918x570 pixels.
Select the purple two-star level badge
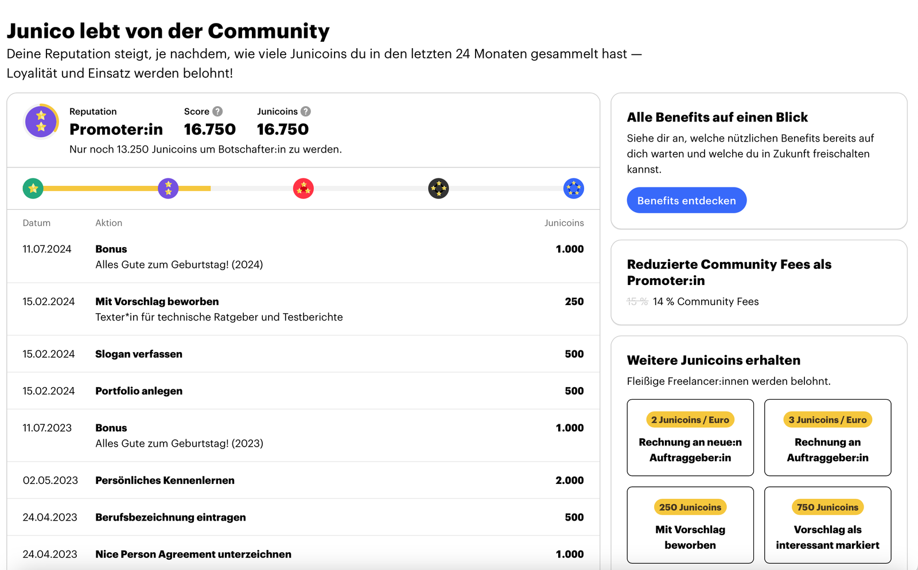point(168,188)
